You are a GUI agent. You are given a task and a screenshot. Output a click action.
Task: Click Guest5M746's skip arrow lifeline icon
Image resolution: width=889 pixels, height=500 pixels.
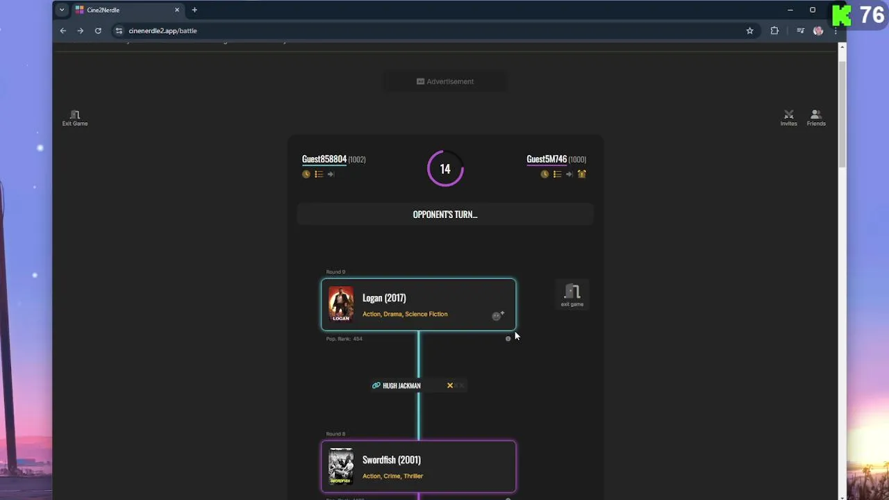[569, 174]
